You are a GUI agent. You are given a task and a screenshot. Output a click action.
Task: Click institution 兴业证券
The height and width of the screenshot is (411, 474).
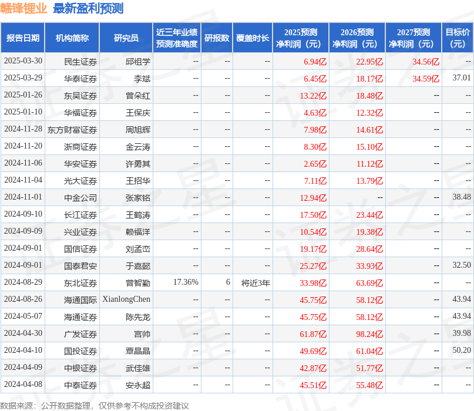point(80,232)
